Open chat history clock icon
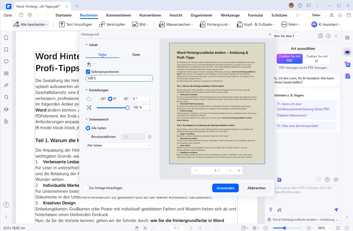Screen dimensions: 353x231 (327, 179)
